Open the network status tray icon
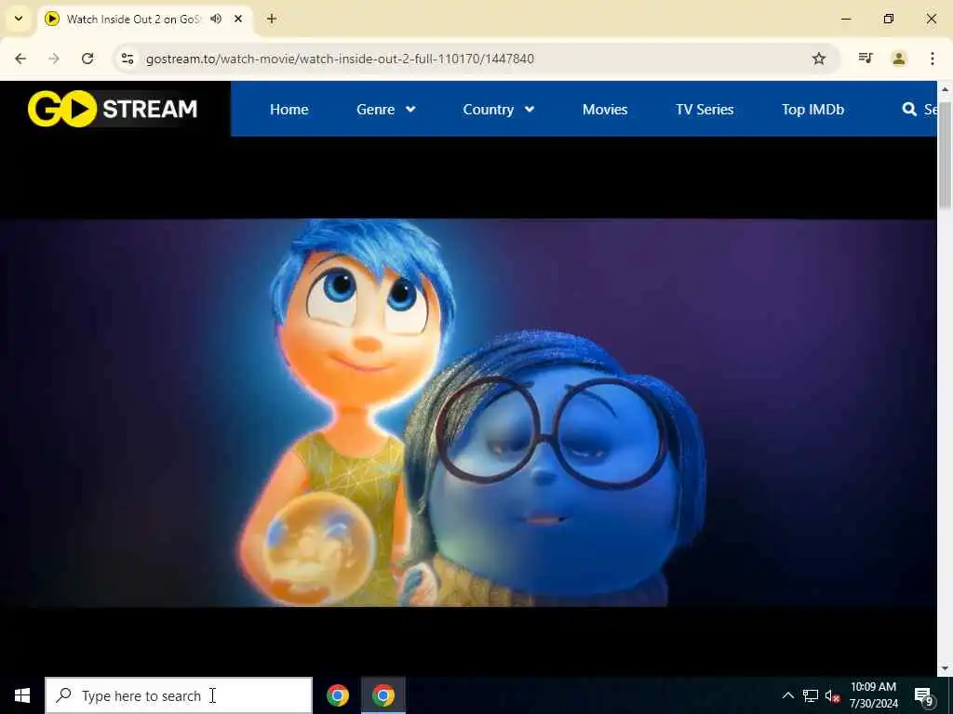Image resolution: width=953 pixels, height=714 pixels. coord(811,695)
